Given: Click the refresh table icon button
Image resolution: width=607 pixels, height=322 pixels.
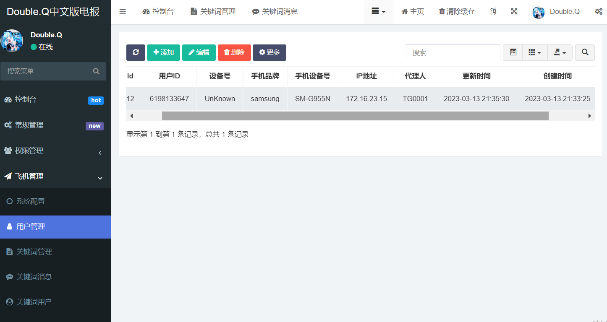Looking at the screenshot, I should [x=136, y=52].
